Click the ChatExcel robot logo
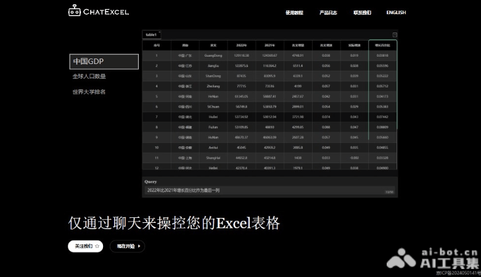 (x=74, y=10)
